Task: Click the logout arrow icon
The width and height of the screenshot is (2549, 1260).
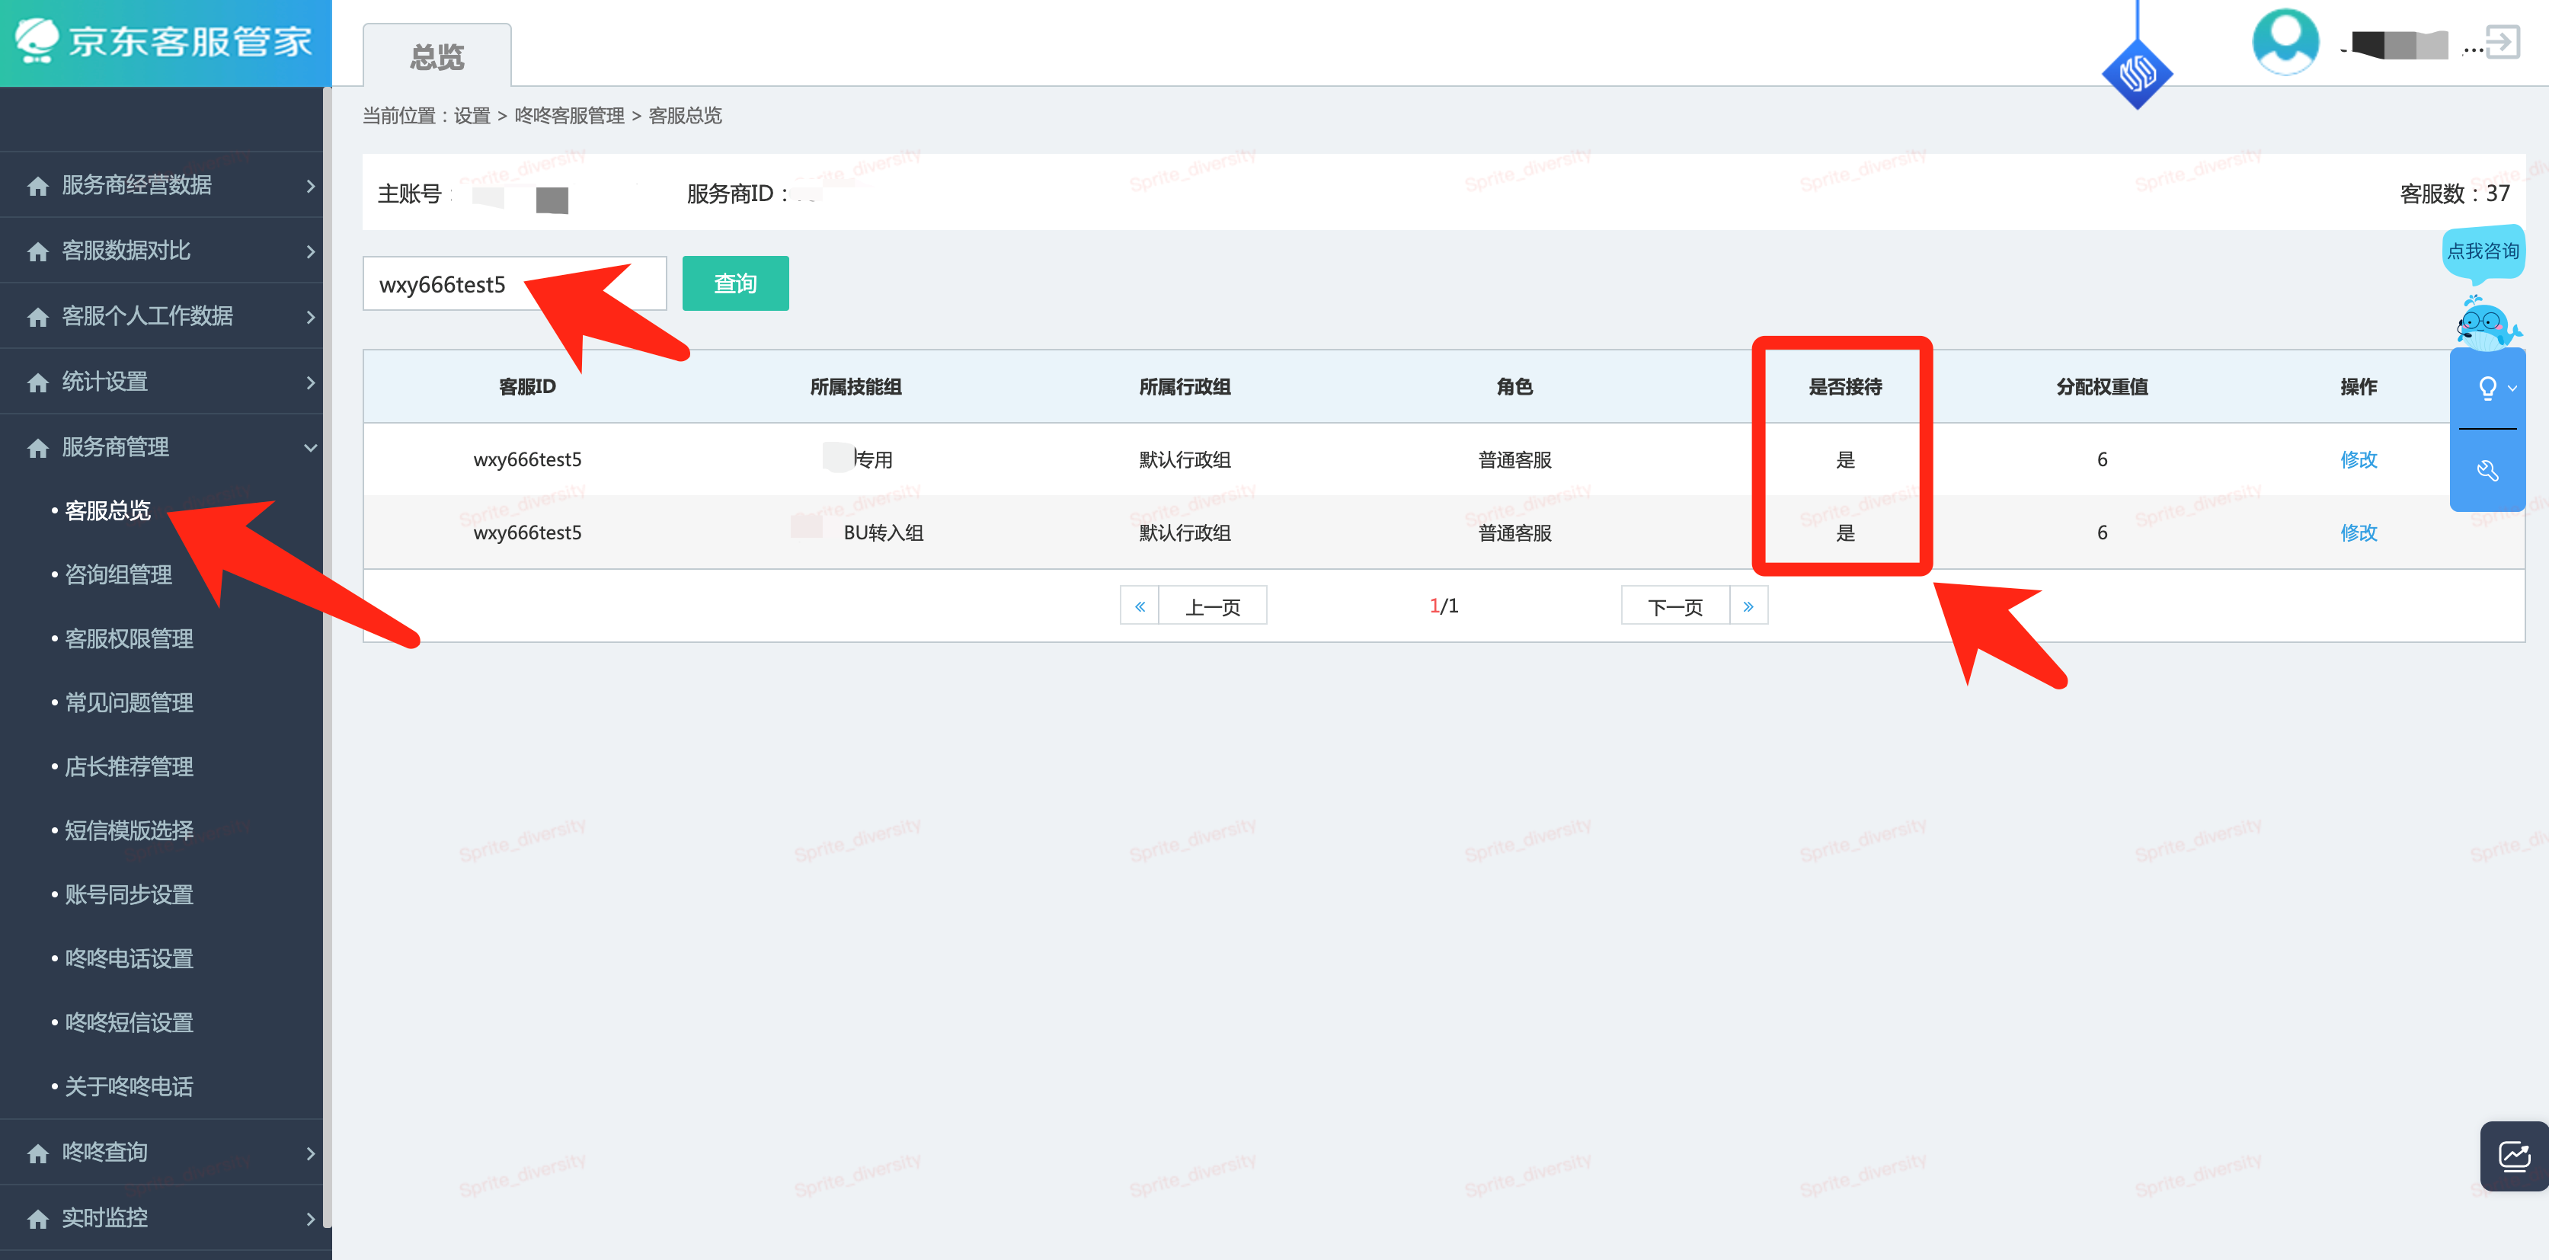Action: click(2503, 43)
